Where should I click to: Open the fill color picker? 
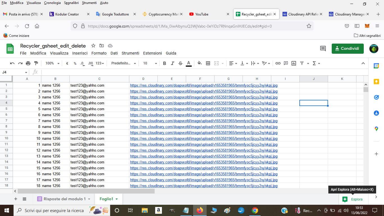coord(200,63)
